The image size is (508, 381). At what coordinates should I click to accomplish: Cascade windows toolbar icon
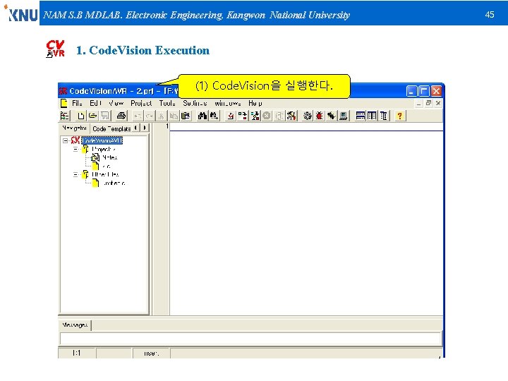pos(384,116)
